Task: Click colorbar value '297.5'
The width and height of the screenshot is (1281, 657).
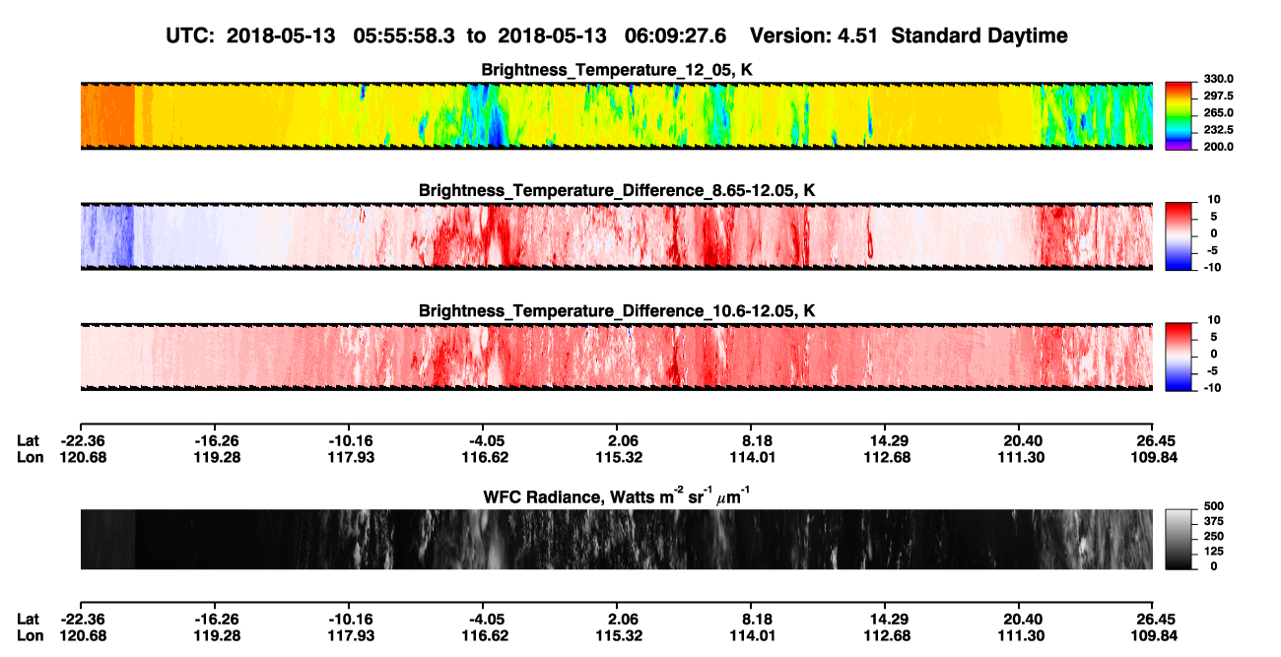Action: click(x=1218, y=97)
